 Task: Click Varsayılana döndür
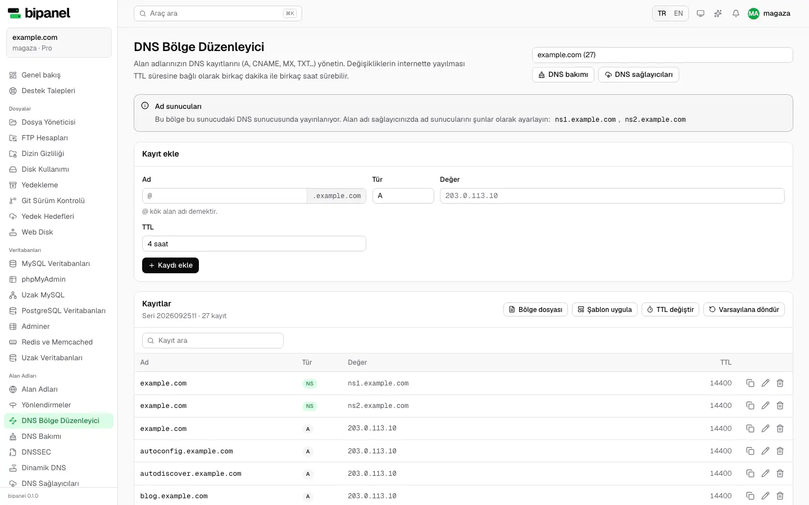click(x=744, y=310)
